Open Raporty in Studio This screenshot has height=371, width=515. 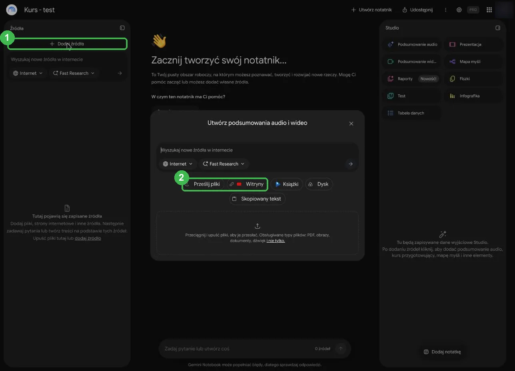tap(412, 79)
